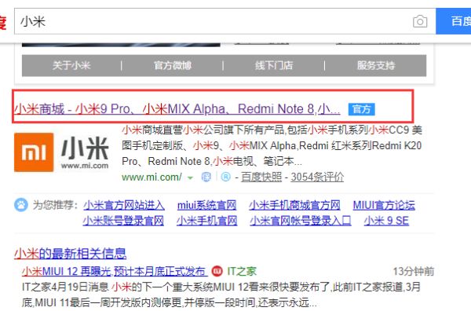Screen dimensions: 471x311
Task: Click the search input field containing 小米
Action: 214,21
